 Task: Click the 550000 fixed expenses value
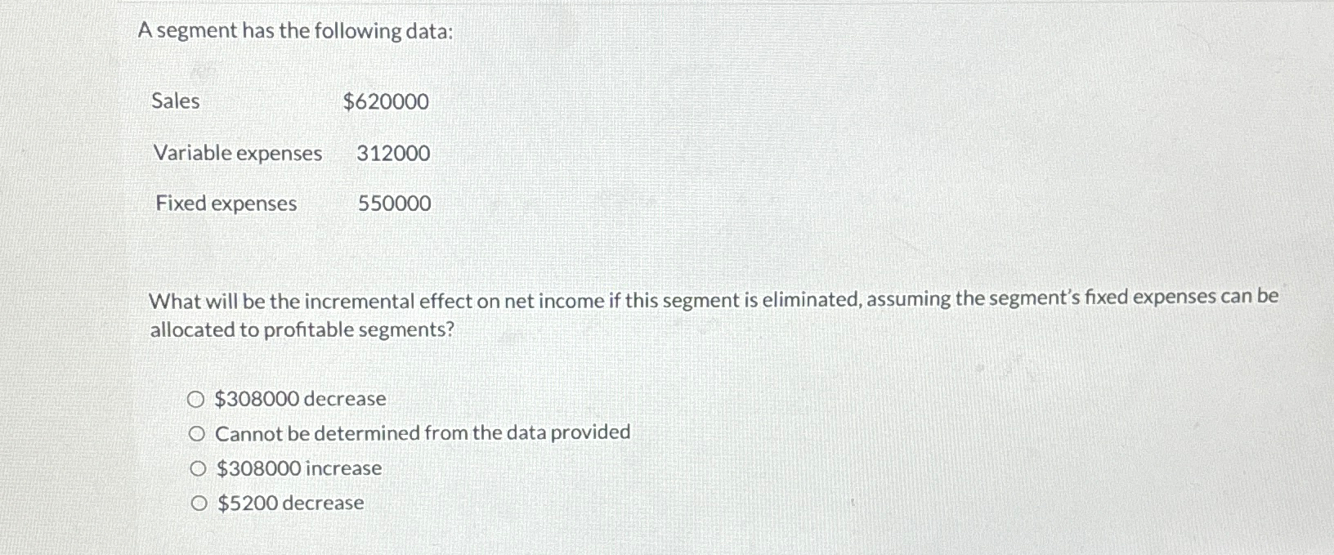(393, 204)
